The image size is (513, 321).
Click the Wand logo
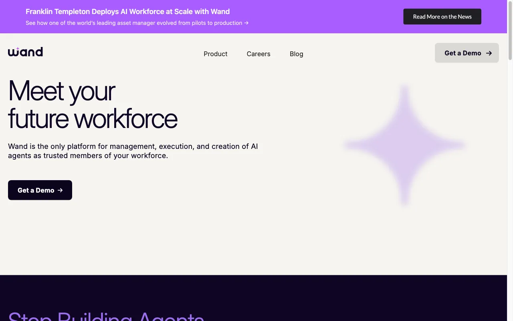point(25,52)
